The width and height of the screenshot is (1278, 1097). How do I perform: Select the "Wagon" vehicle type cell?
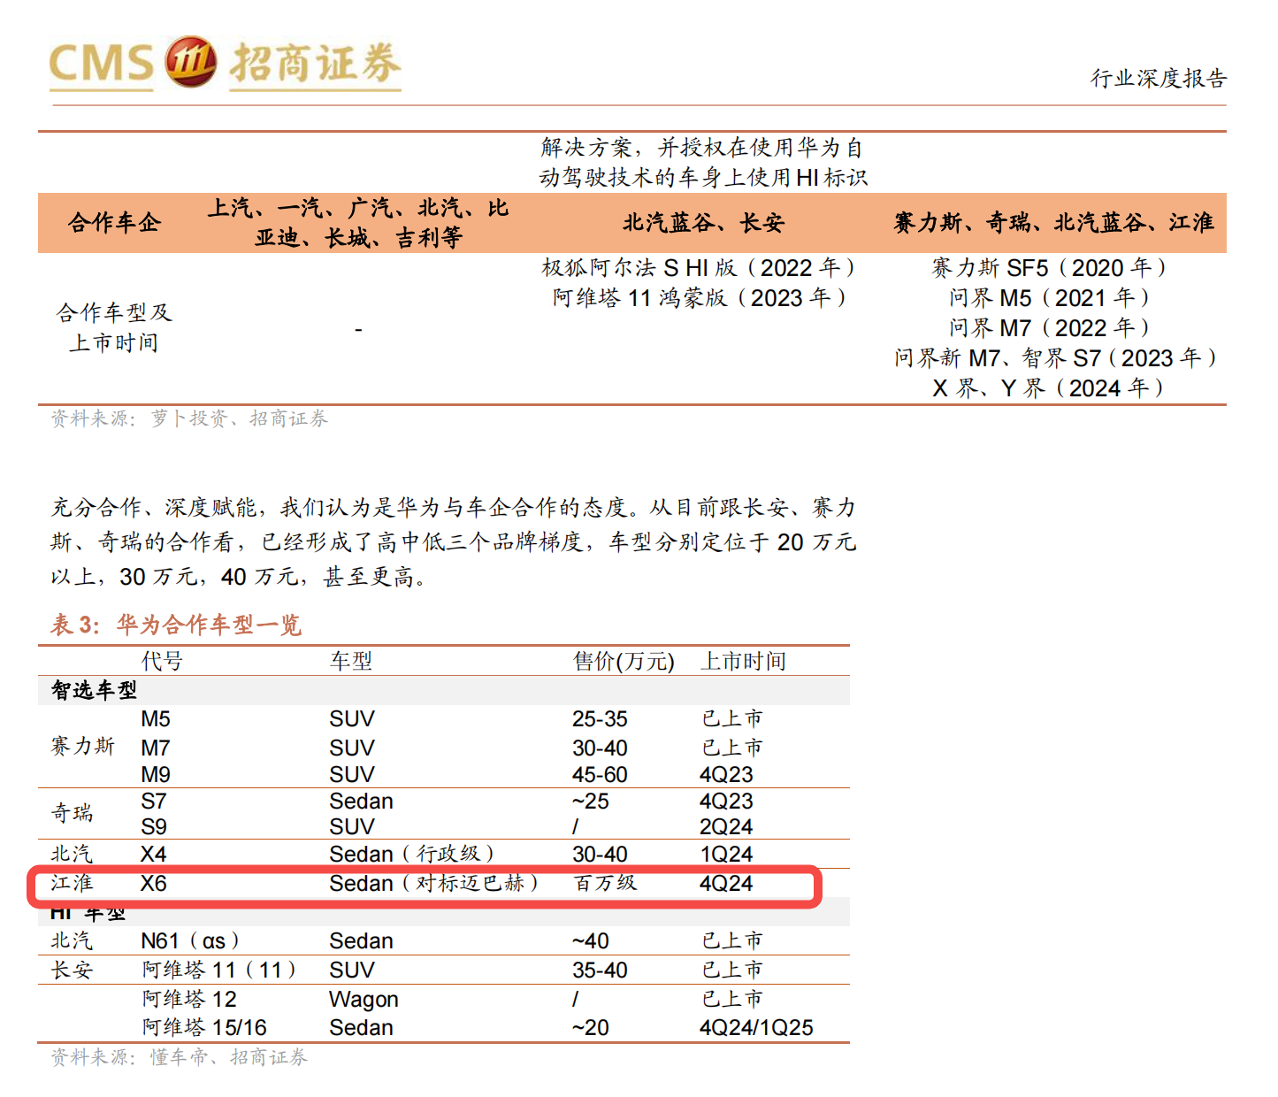pyautogui.click(x=364, y=999)
